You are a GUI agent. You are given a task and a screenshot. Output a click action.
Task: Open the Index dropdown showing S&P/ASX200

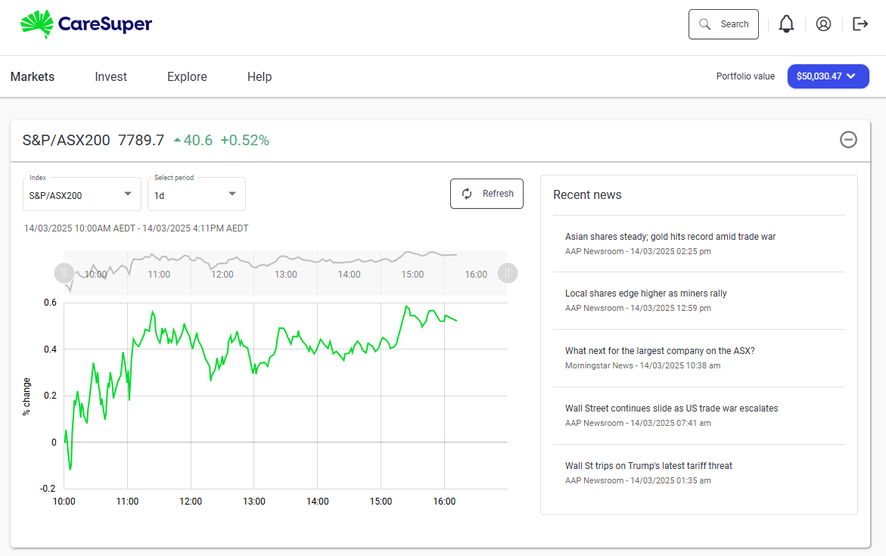click(x=82, y=194)
